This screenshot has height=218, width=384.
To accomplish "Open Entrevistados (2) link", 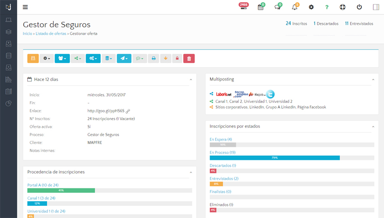I will [224, 179].
